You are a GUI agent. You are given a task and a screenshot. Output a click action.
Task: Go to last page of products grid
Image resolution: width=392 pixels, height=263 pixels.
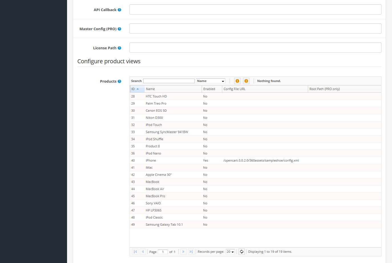click(191, 252)
